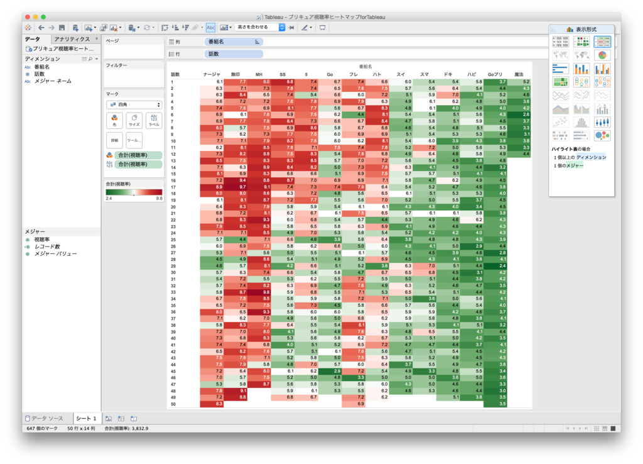
Task: Click the sort descending toolbar icon
Action: pos(185,28)
